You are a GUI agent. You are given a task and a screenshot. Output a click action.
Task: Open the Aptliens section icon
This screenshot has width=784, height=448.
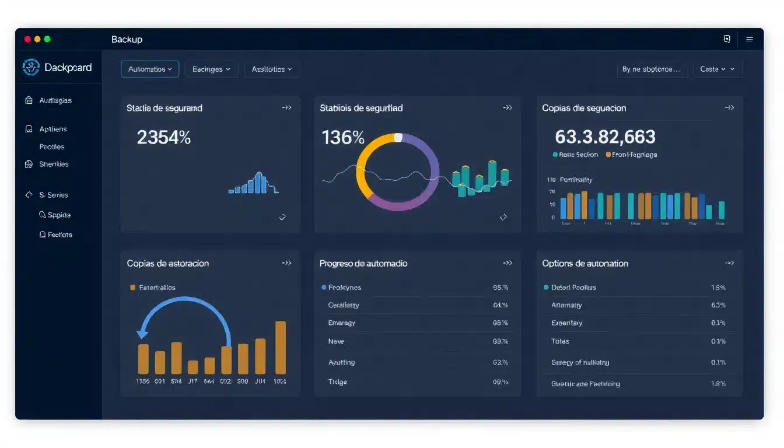point(29,128)
